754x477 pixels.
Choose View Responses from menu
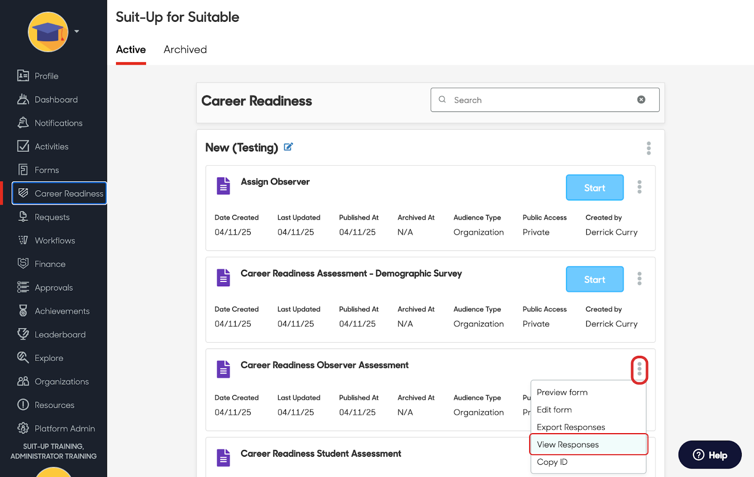589,444
